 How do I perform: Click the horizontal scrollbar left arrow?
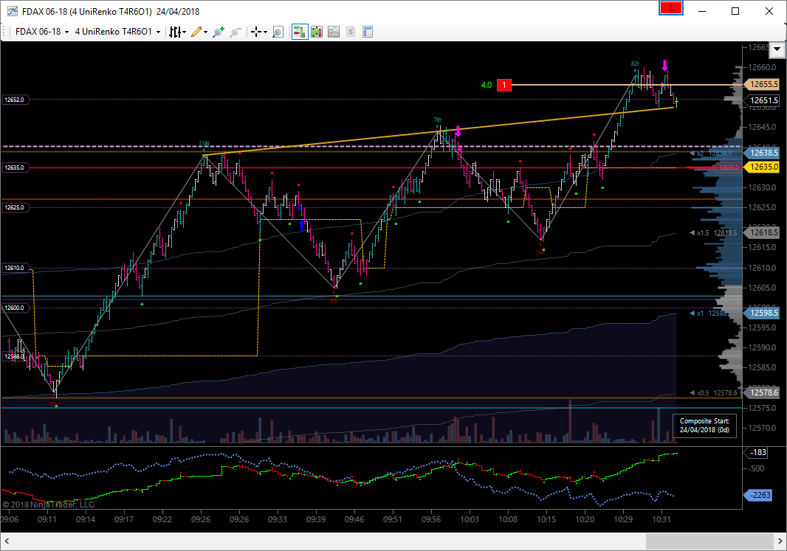pyautogui.click(x=7, y=541)
